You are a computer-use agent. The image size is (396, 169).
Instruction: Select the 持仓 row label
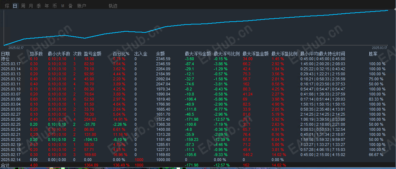pos(5,59)
